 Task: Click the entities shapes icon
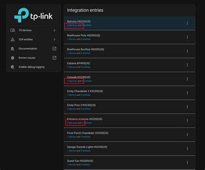pyautogui.click(x=13, y=40)
